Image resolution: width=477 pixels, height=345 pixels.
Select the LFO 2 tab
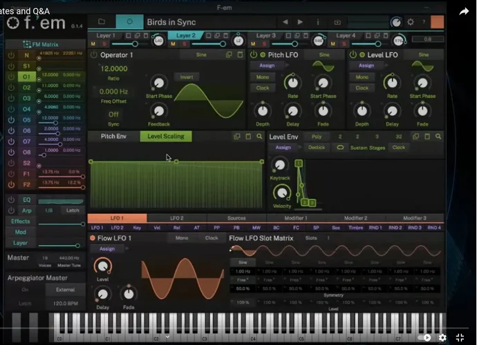point(177,218)
